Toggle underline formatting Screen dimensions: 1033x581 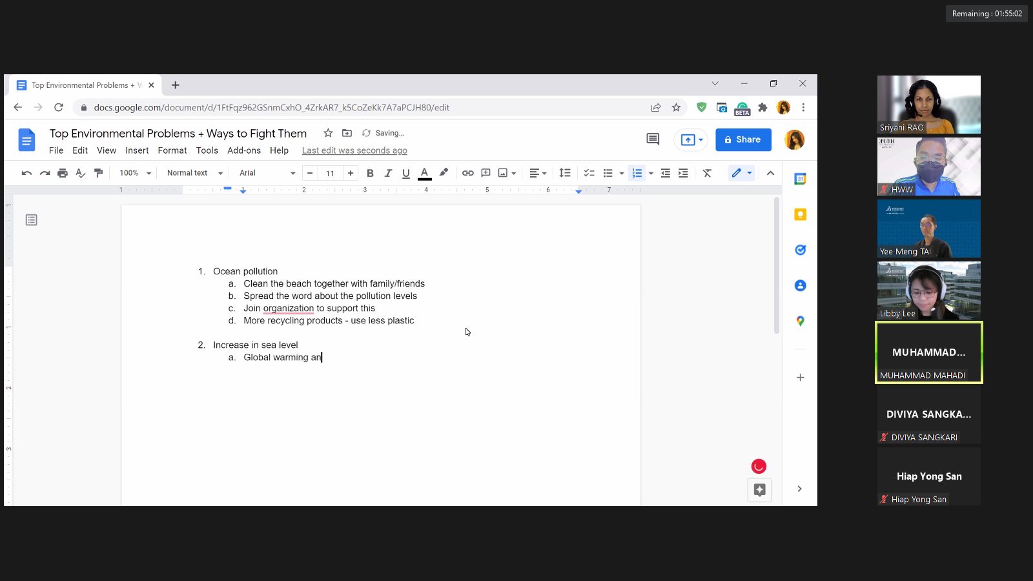[x=406, y=173]
